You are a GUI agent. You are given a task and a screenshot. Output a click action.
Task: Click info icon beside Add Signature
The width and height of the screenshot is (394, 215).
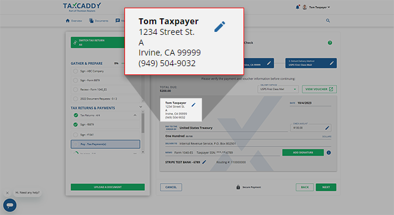329,152
